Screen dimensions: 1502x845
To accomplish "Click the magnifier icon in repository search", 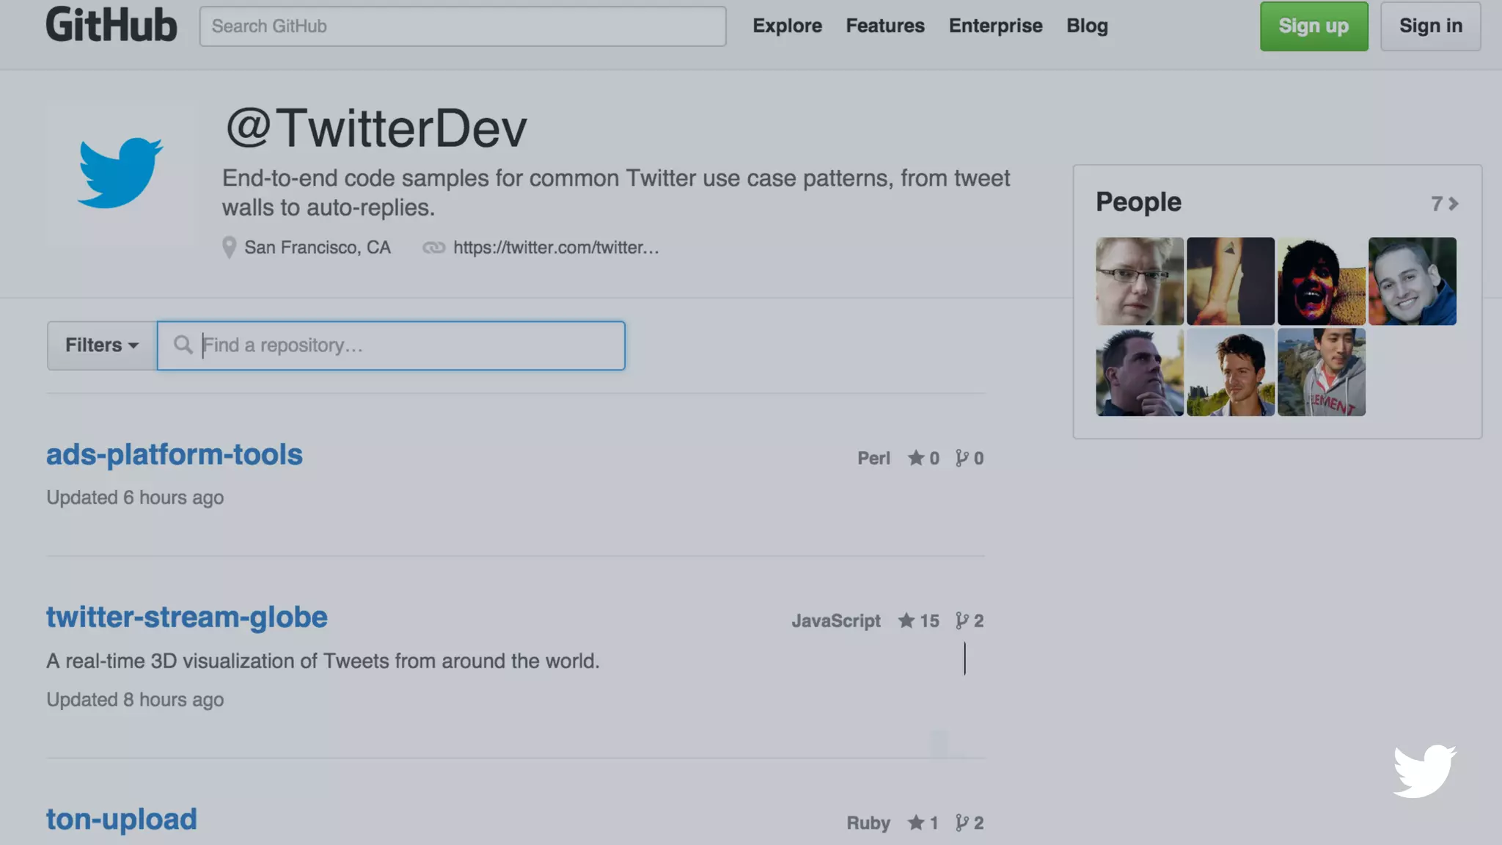I will click(x=183, y=345).
